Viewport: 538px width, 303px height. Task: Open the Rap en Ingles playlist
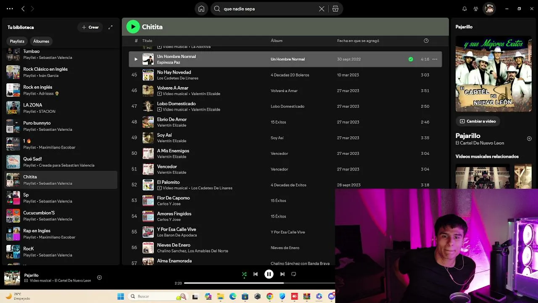click(x=61, y=234)
